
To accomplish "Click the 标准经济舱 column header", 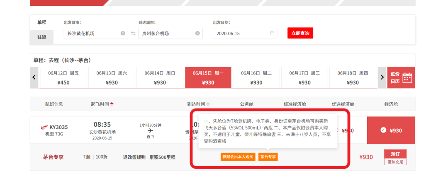I will [295, 104].
